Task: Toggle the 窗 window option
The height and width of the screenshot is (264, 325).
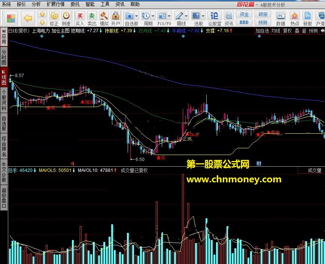Action: point(304,31)
